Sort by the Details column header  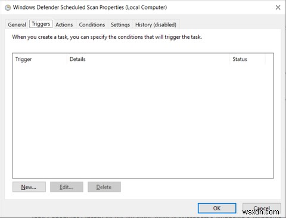pyautogui.click(x=148, y=59)
